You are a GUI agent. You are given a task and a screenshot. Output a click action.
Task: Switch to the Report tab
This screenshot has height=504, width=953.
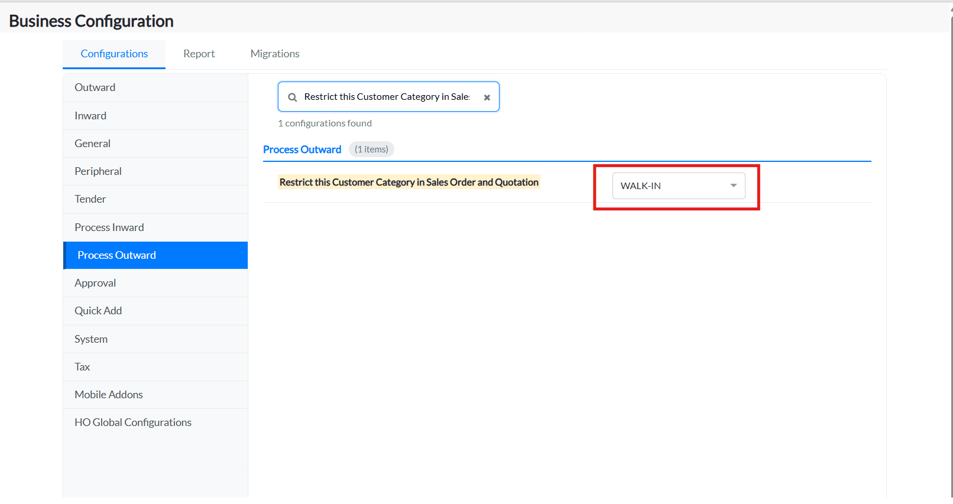pyautogui.click(x=199, y=54)
